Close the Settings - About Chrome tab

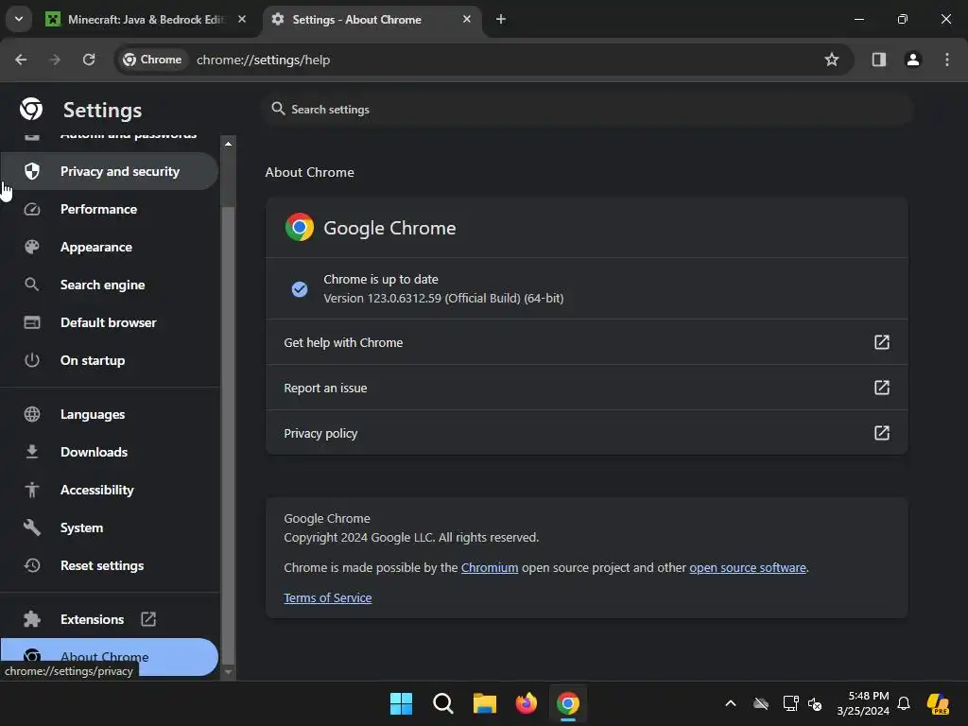(467, 20)
